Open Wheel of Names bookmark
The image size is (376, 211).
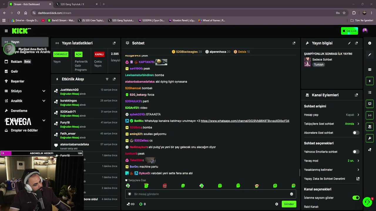pos(212,21)
